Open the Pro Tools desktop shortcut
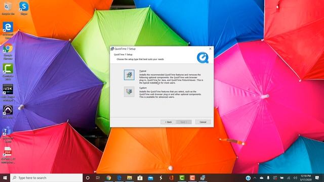Screen dimensions: 324x182 [x=8, y=112]
